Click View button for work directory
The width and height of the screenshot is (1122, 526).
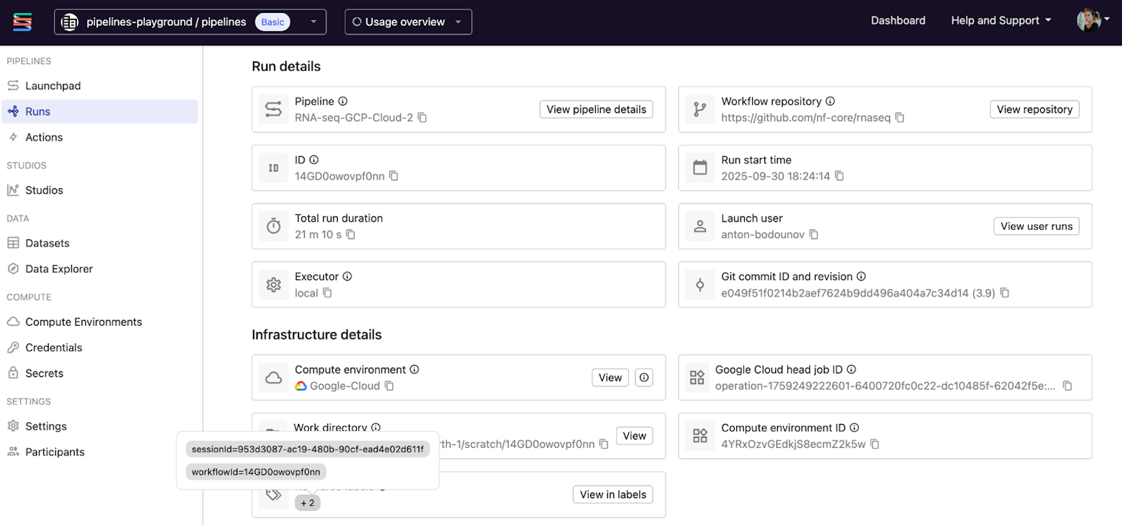[x=634, y=436]
